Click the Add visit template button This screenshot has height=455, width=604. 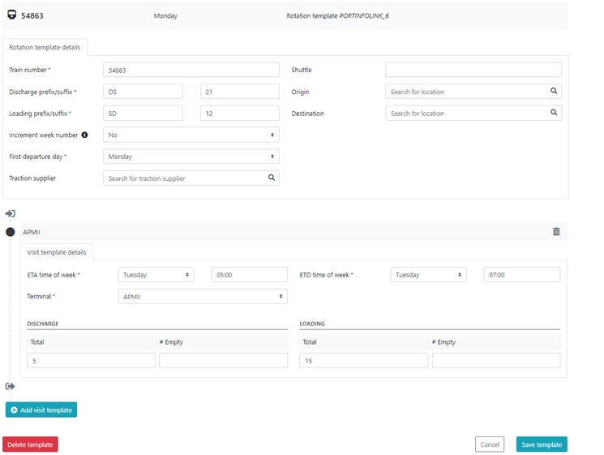[x=41, y=410]
